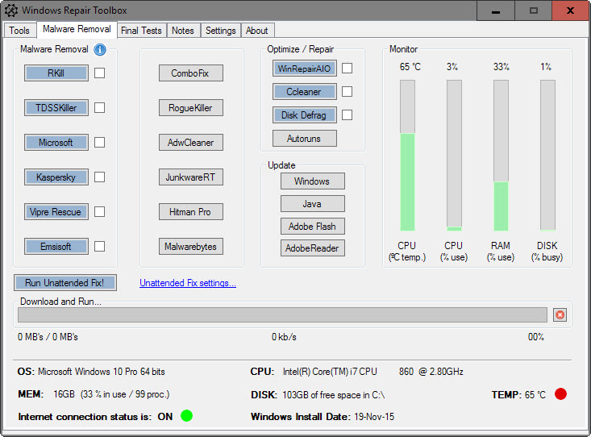Launch Hitman Pro
This screenshot has width=591, height=437.
pos(191,211)
